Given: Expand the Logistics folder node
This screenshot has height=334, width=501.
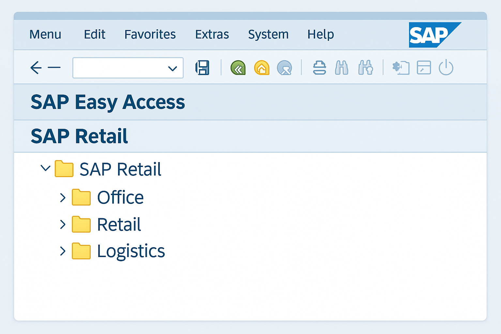Looking at the screenshot, I should [x=63, y=251].
